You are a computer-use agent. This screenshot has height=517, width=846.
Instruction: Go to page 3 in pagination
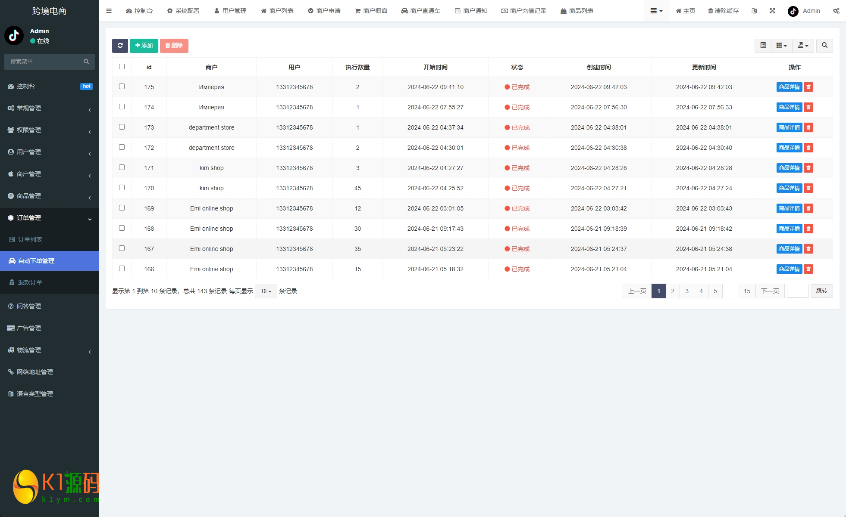pyautogui.click(x=687, y=291)
